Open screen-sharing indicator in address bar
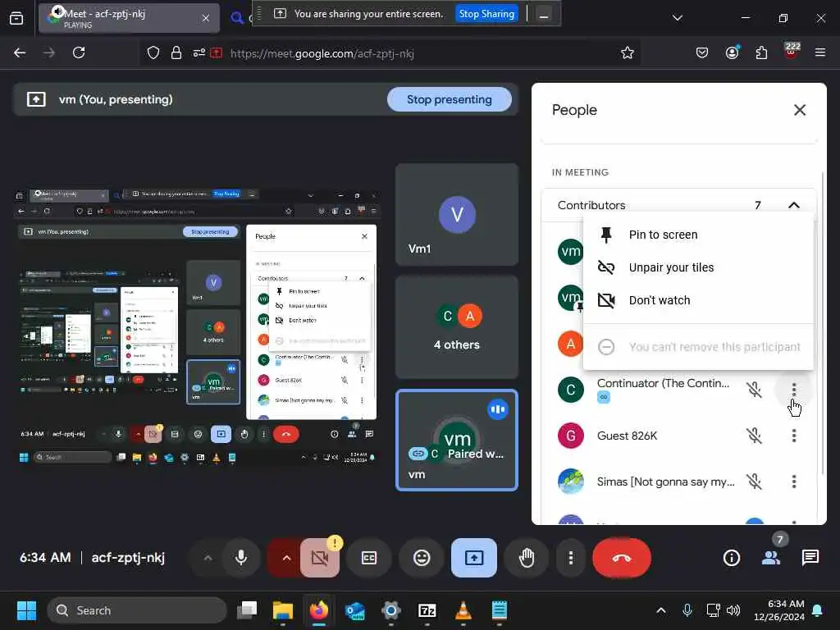This screenshot has width=840, height=630. [x=217, y=52]
